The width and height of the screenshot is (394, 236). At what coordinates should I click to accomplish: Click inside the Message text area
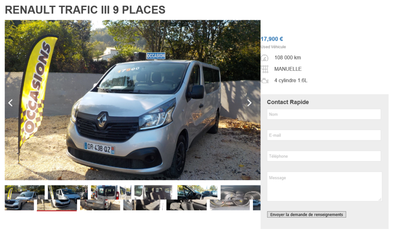coord(324,187)
